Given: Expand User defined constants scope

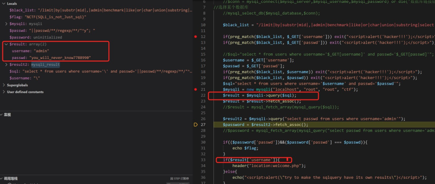Looking at the screenshot, I should (4, 92).
